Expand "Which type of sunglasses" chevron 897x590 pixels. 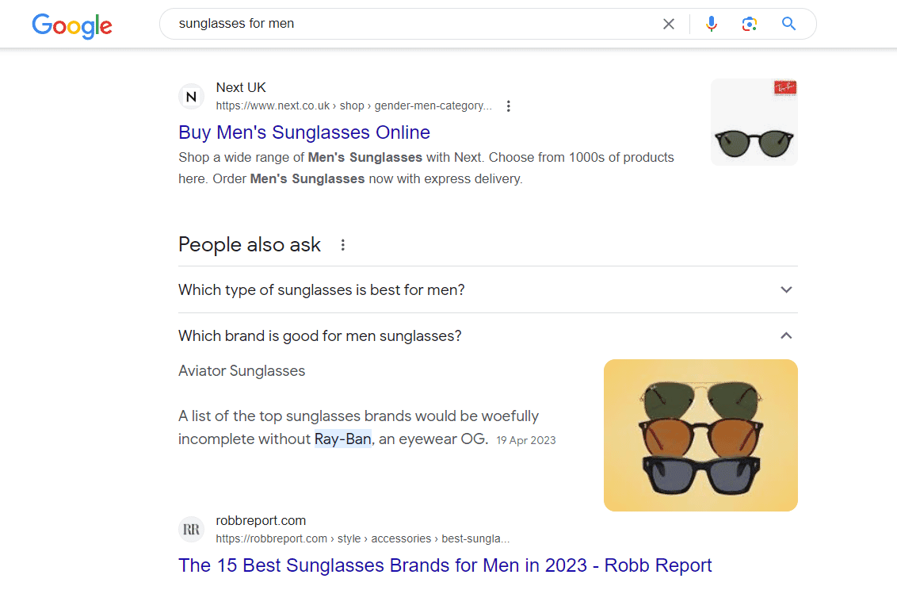[786, 289]
